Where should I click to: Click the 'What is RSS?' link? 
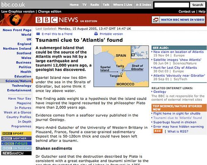point(178,131)
